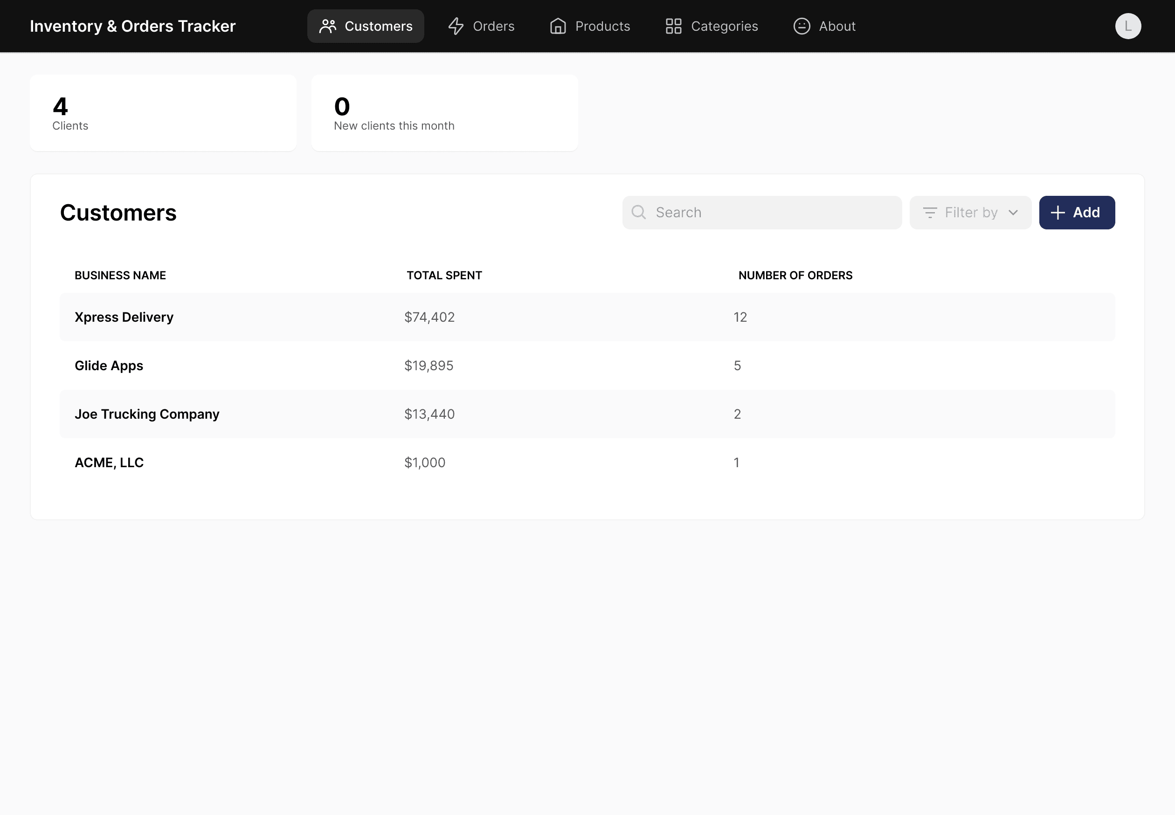
Task: Click the magnifying glass search icon
Action: (x=639, y=213)
